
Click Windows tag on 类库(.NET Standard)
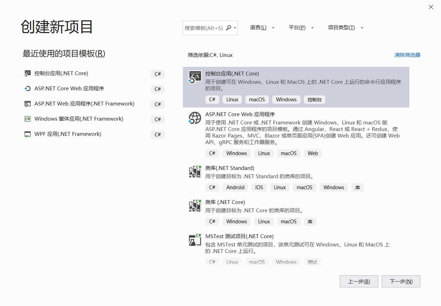click(334, 187)
